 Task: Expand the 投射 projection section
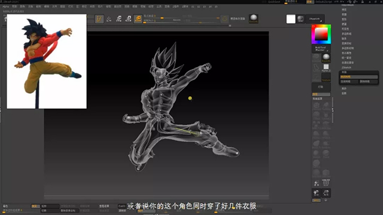344,93
